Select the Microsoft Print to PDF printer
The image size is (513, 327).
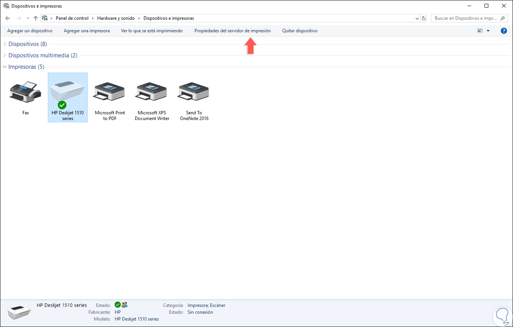pos(110,97)
